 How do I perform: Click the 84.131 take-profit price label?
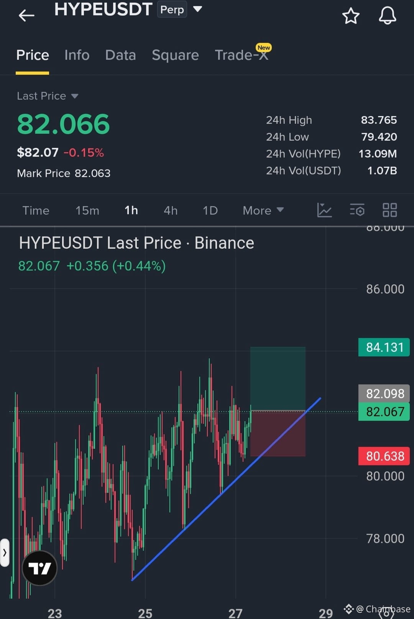[x=384, y=347]
